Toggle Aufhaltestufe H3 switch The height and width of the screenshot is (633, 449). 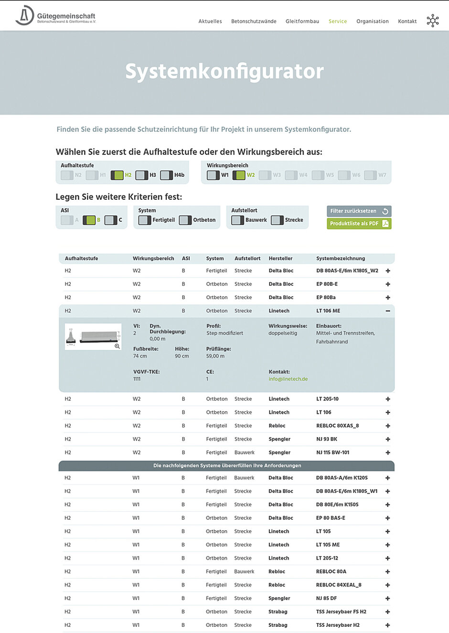141,175
